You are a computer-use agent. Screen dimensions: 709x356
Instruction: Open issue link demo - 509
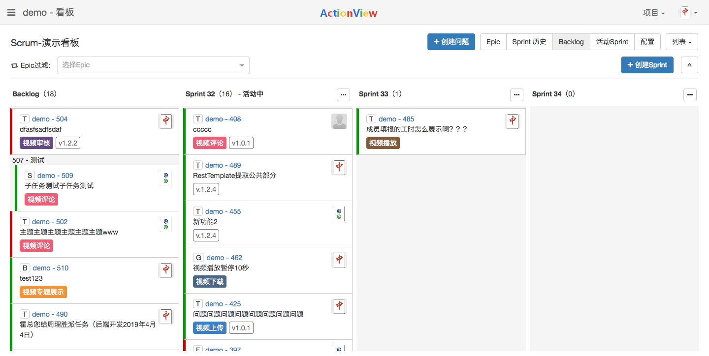[x=55, y=176]
